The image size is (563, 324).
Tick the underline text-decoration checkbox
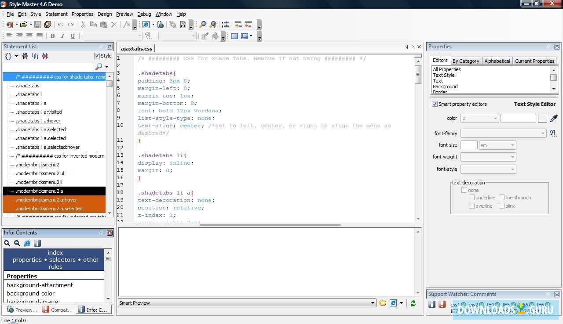[472, 198]
